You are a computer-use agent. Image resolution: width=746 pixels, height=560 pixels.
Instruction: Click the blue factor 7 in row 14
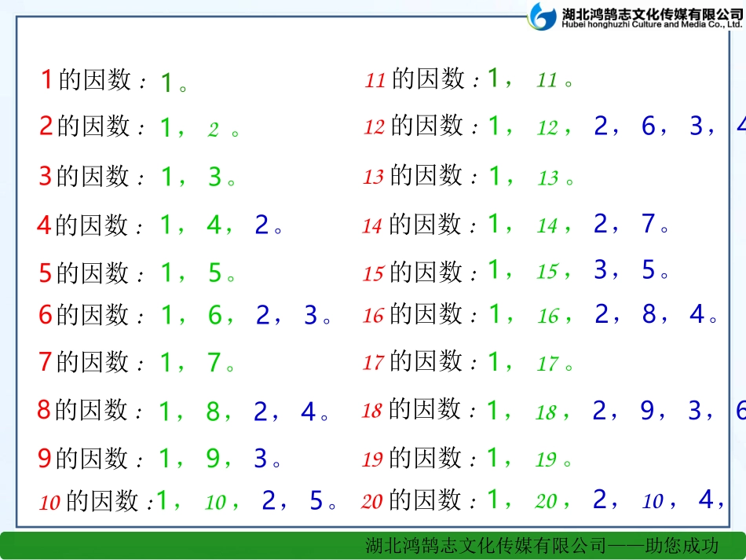(649, 223)
